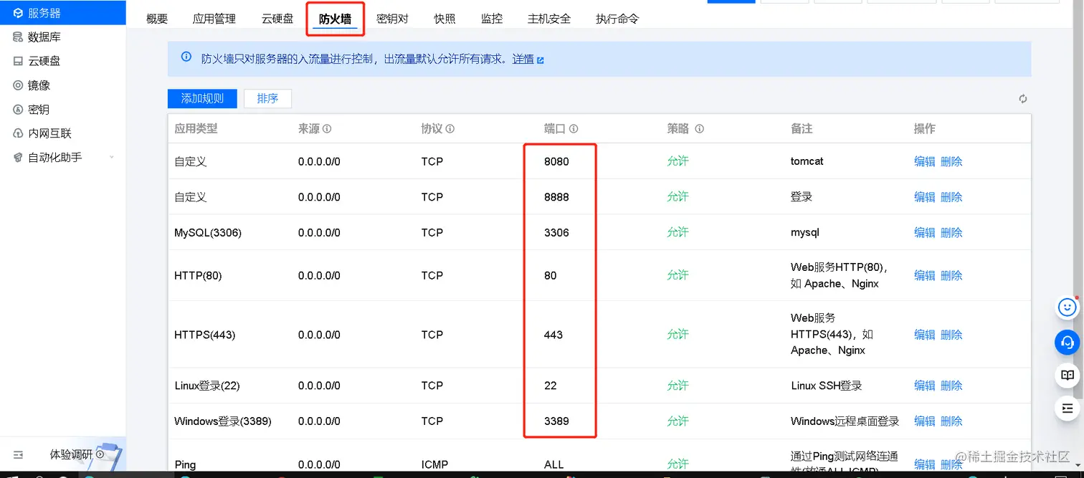
Task: Open the customer service headset icon
Action: pos(1068,342)
